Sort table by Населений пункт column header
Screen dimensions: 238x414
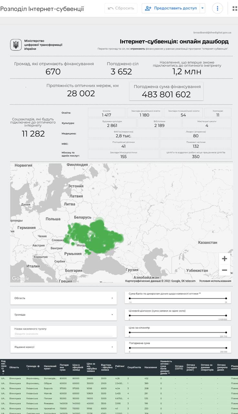tap(50, 367)
